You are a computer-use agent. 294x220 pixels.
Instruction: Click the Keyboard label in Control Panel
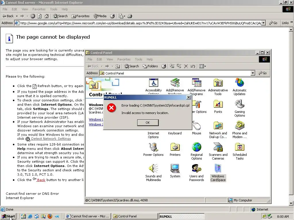coord(175,133)
